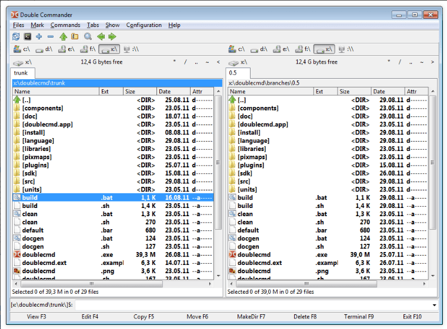Sort right panel by Attr column
The image size is (447, 329).
[x=416, y=92]
